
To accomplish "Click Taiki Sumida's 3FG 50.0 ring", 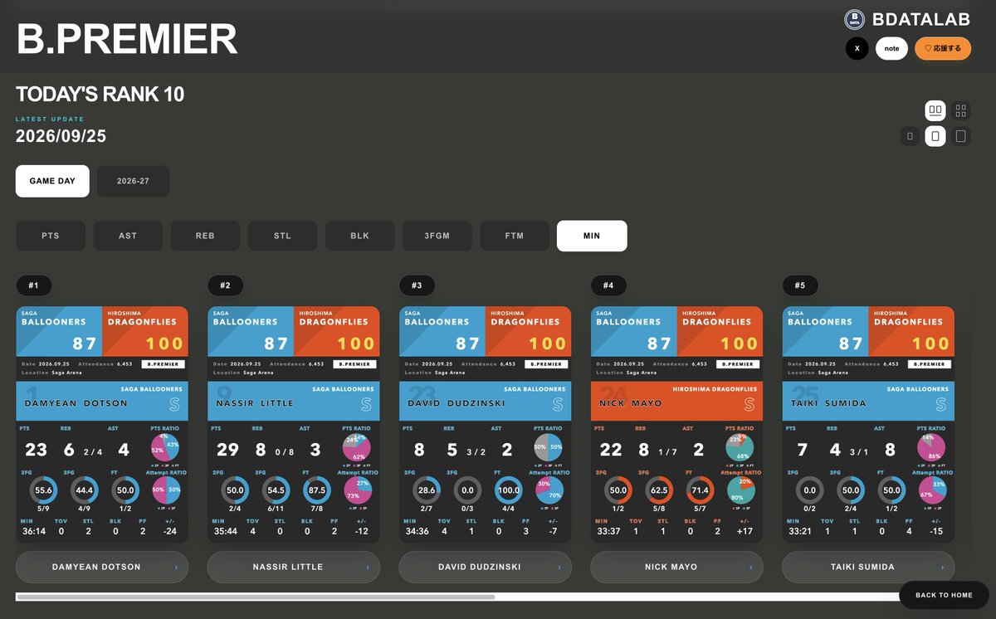I will click(x=850, y=490).
